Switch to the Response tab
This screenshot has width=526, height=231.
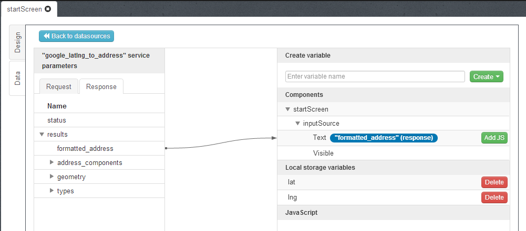[x=101, y=86]
